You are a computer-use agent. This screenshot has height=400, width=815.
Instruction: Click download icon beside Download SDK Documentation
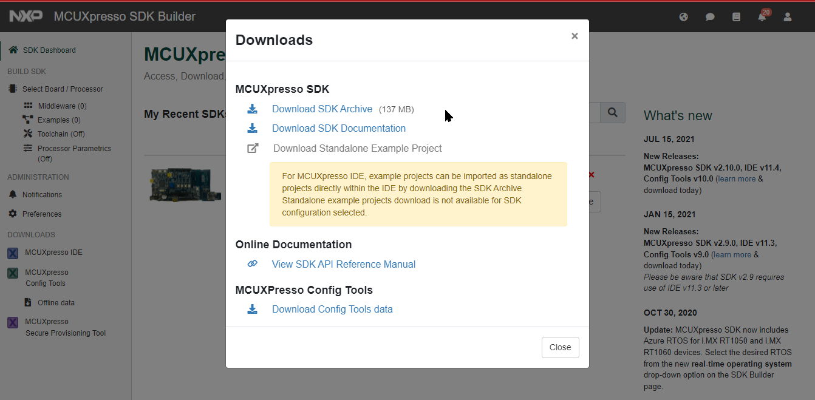pos(252,129)
